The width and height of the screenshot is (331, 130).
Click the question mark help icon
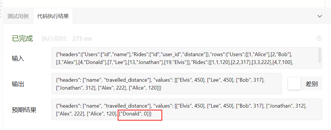coord(319,38)
